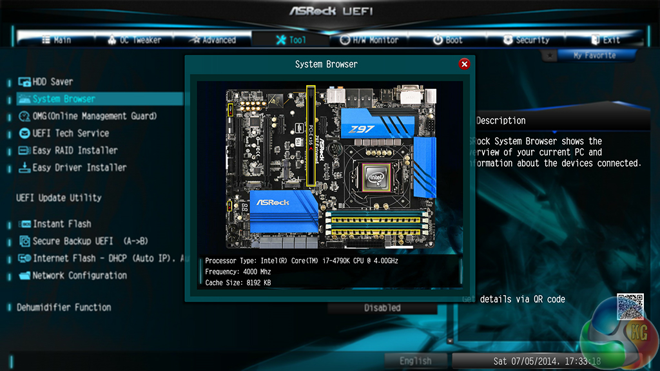Click the Internet Flash icon
Viewport: 660px width, 371px height.
25,258
